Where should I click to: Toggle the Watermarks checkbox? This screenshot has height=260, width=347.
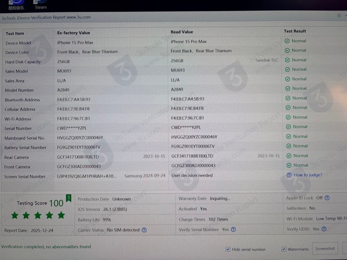coord(283,249)
